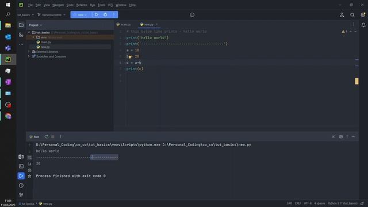Screen dimensions: 368x207
Task: Click the intention lightbulb on line 5
Action: click(x=130, y=57)
